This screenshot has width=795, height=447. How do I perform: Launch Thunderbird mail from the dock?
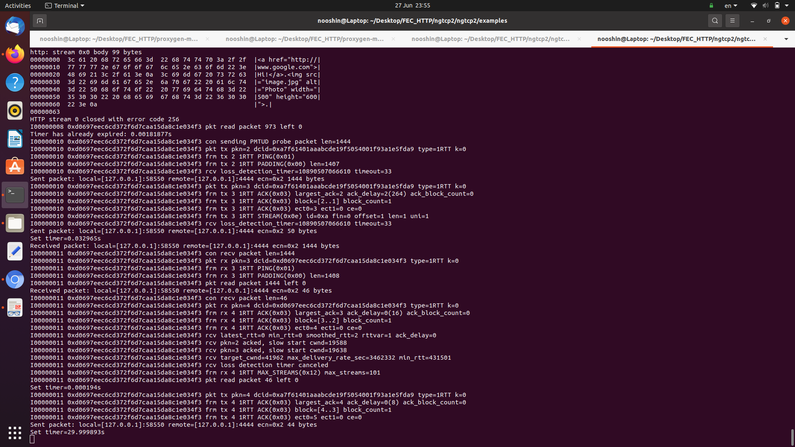15,26
